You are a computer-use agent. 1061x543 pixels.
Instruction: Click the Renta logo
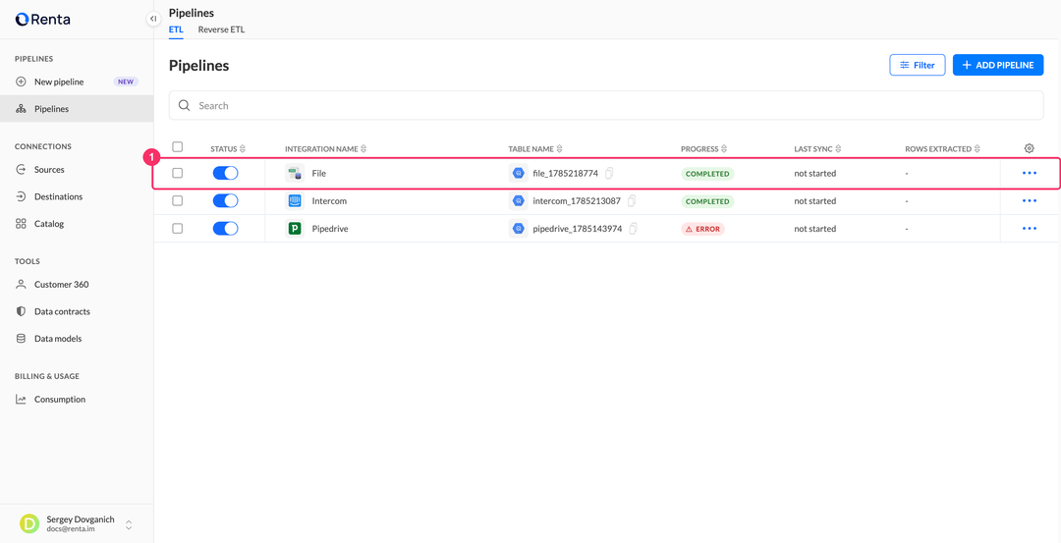pyautogui.click(x=42, y=20)
